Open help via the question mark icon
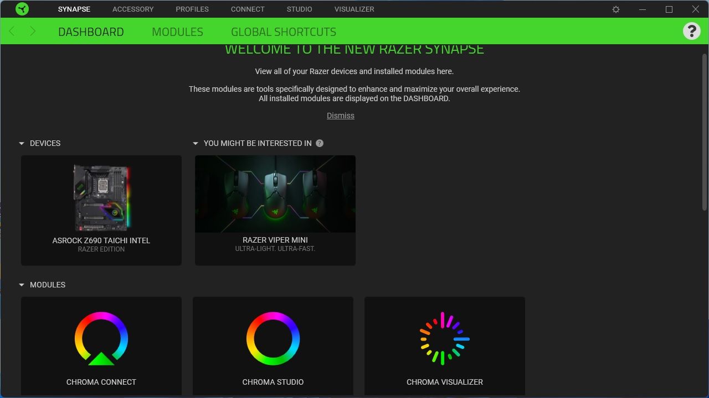 click(692, 31)
